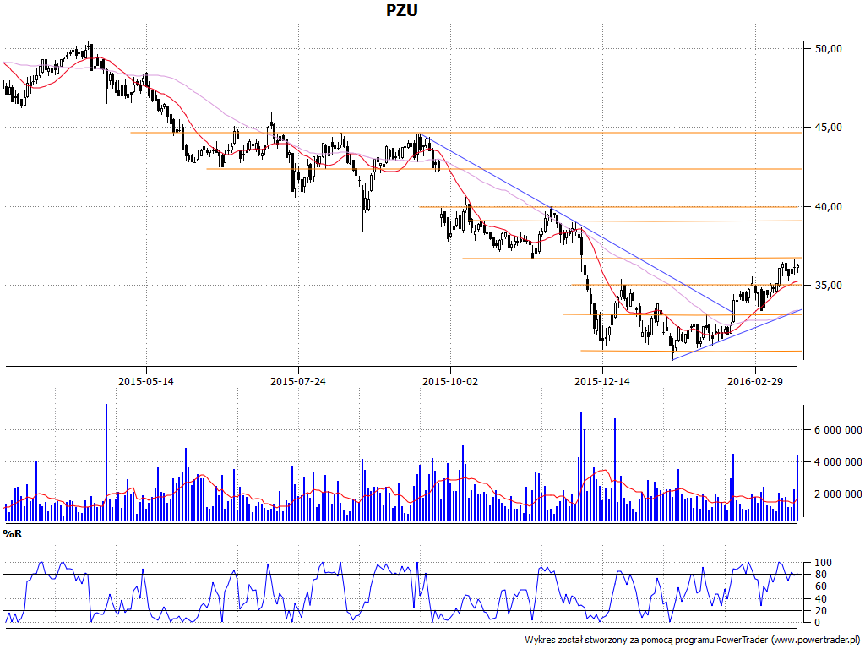Click the 40 level on %R axis
Screen dimensions: 865x649
pyautogui.click(x=821, y=599)
